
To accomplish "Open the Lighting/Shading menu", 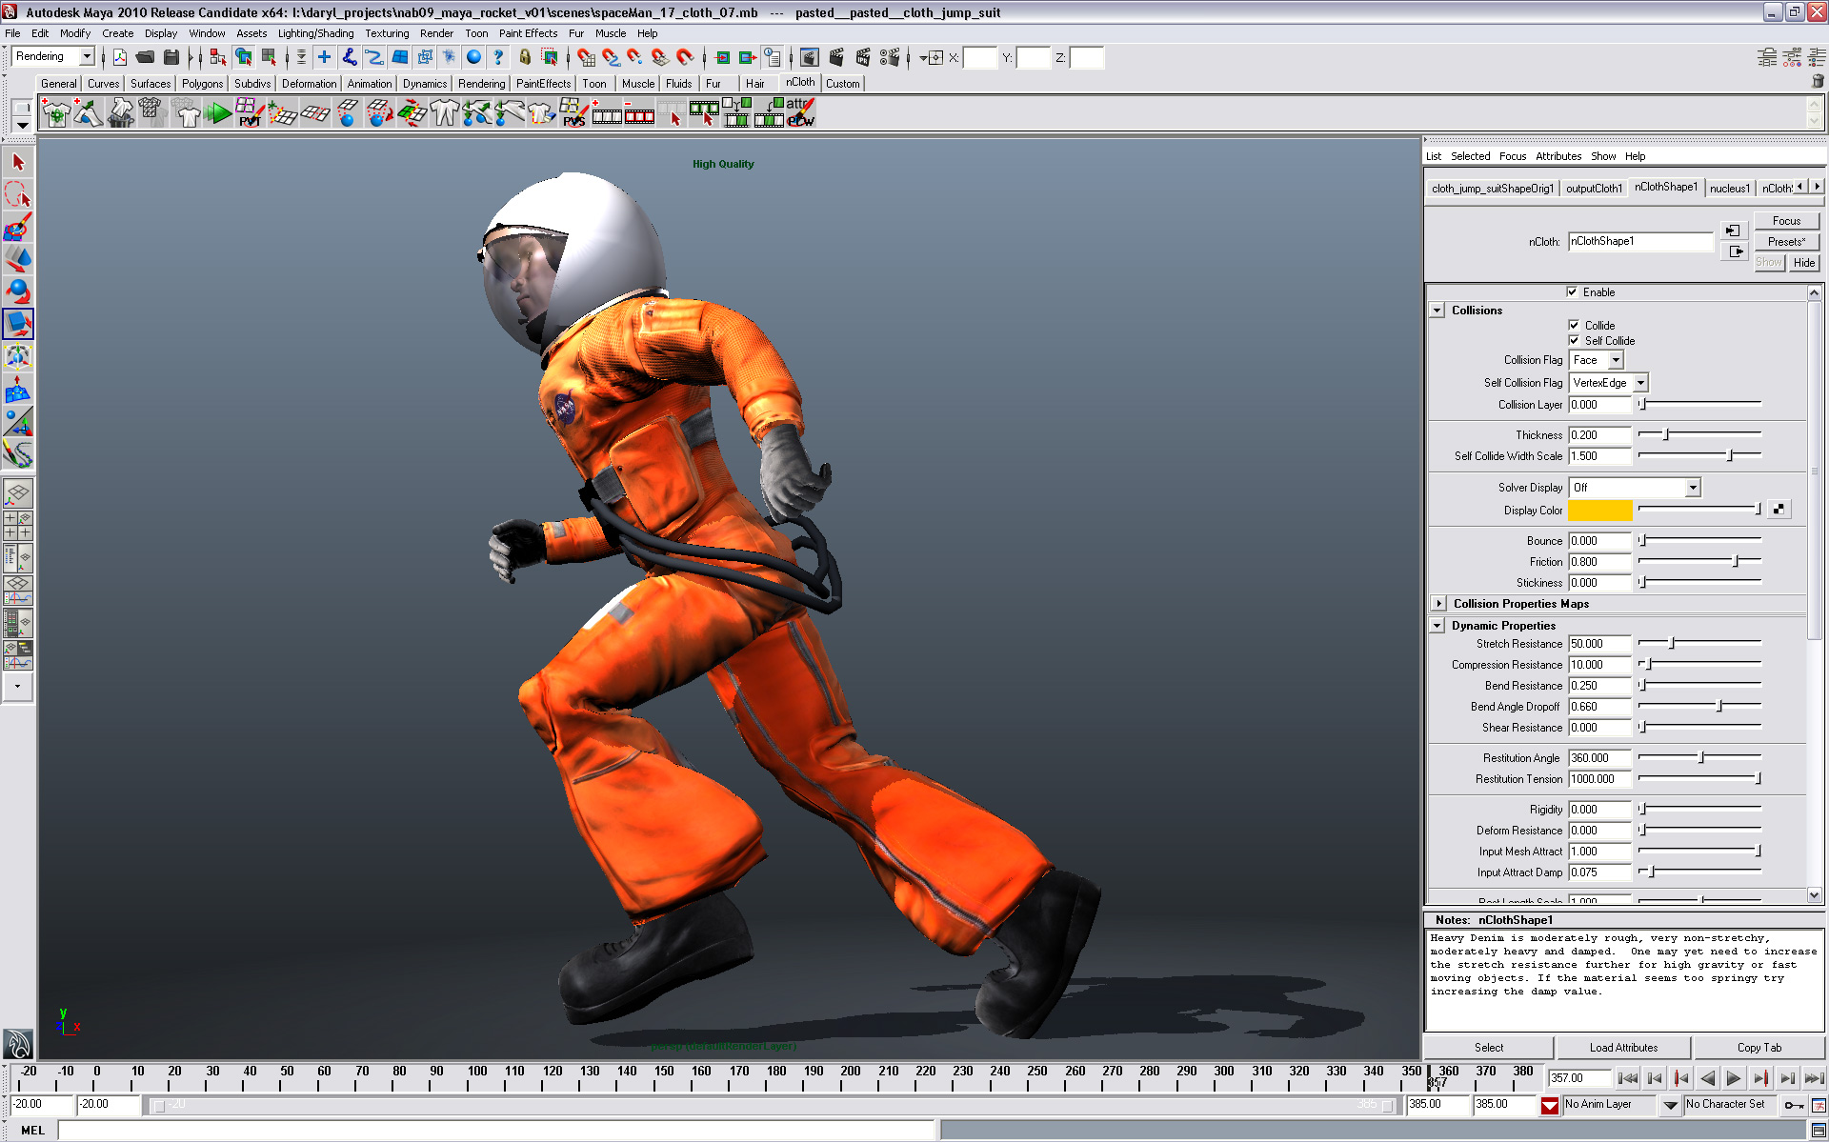I will pos(315,33).
